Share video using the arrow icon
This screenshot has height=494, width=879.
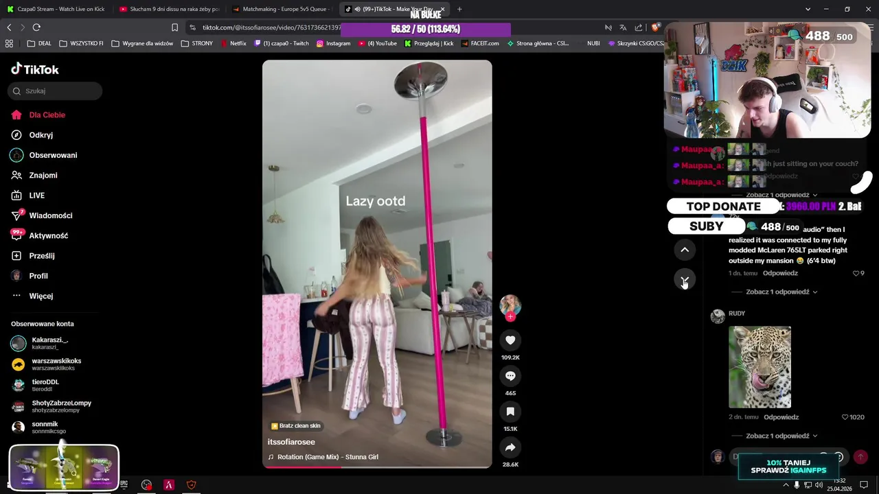point(510,447)
